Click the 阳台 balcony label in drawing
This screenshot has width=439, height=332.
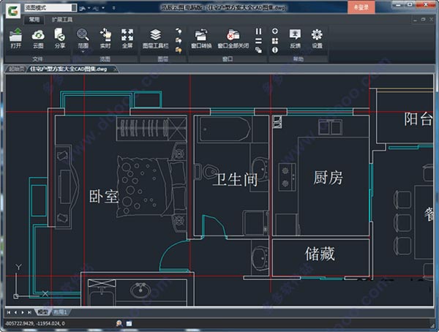click(419, 118)
